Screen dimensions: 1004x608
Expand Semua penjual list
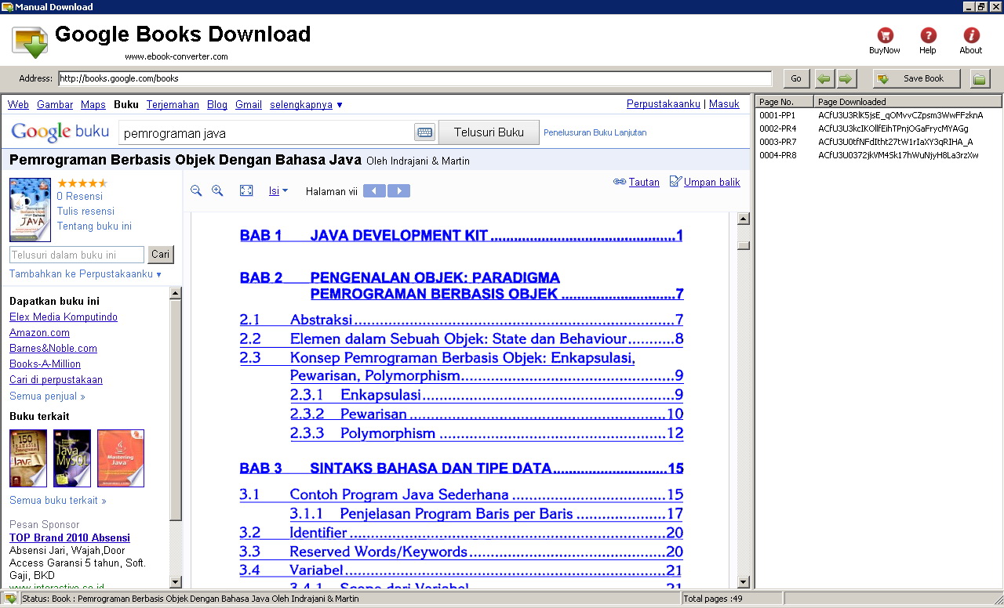pyautogui.click(x=47, y=396)
